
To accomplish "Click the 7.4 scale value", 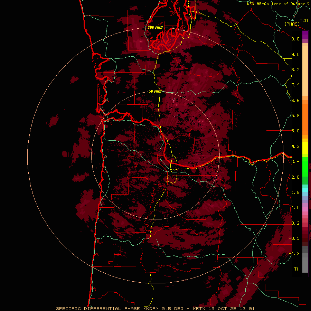I will (295, 85).
